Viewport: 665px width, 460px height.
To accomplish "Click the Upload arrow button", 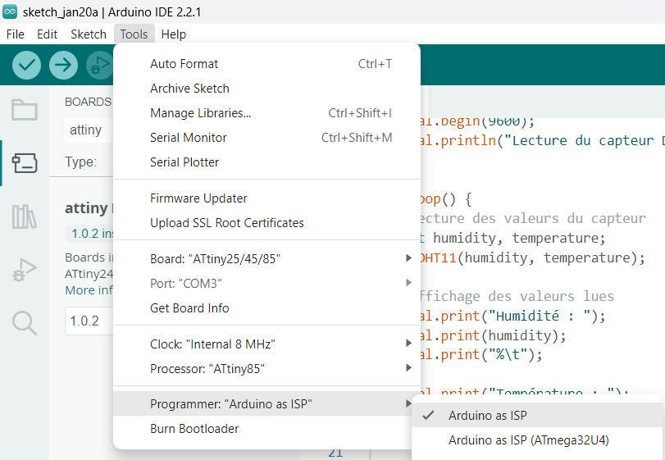I will [63, 65].
